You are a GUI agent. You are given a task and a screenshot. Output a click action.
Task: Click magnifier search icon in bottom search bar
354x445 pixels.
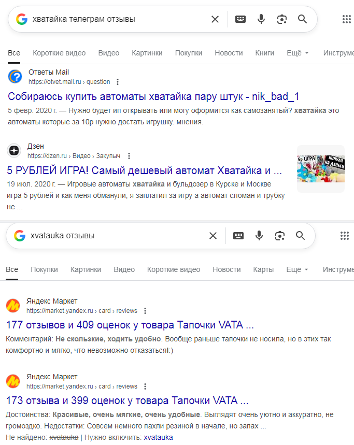click(x=300, y=236)
